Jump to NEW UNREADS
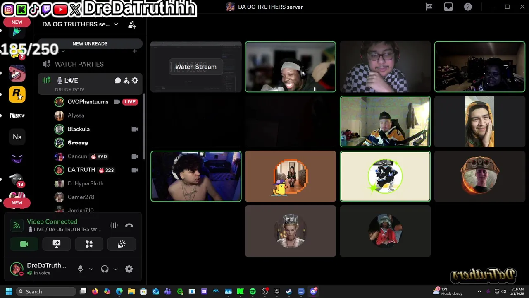The image size is (529, 298). [90, 43]
